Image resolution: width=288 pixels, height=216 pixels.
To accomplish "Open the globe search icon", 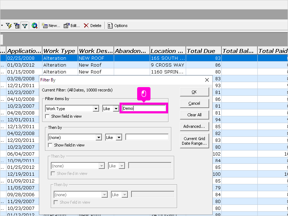I will (34, 26).
